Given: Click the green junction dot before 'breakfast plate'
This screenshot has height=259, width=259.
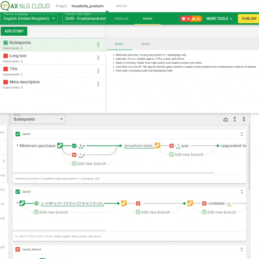Looking at the screenshot, I should click(x=121, y=146).
